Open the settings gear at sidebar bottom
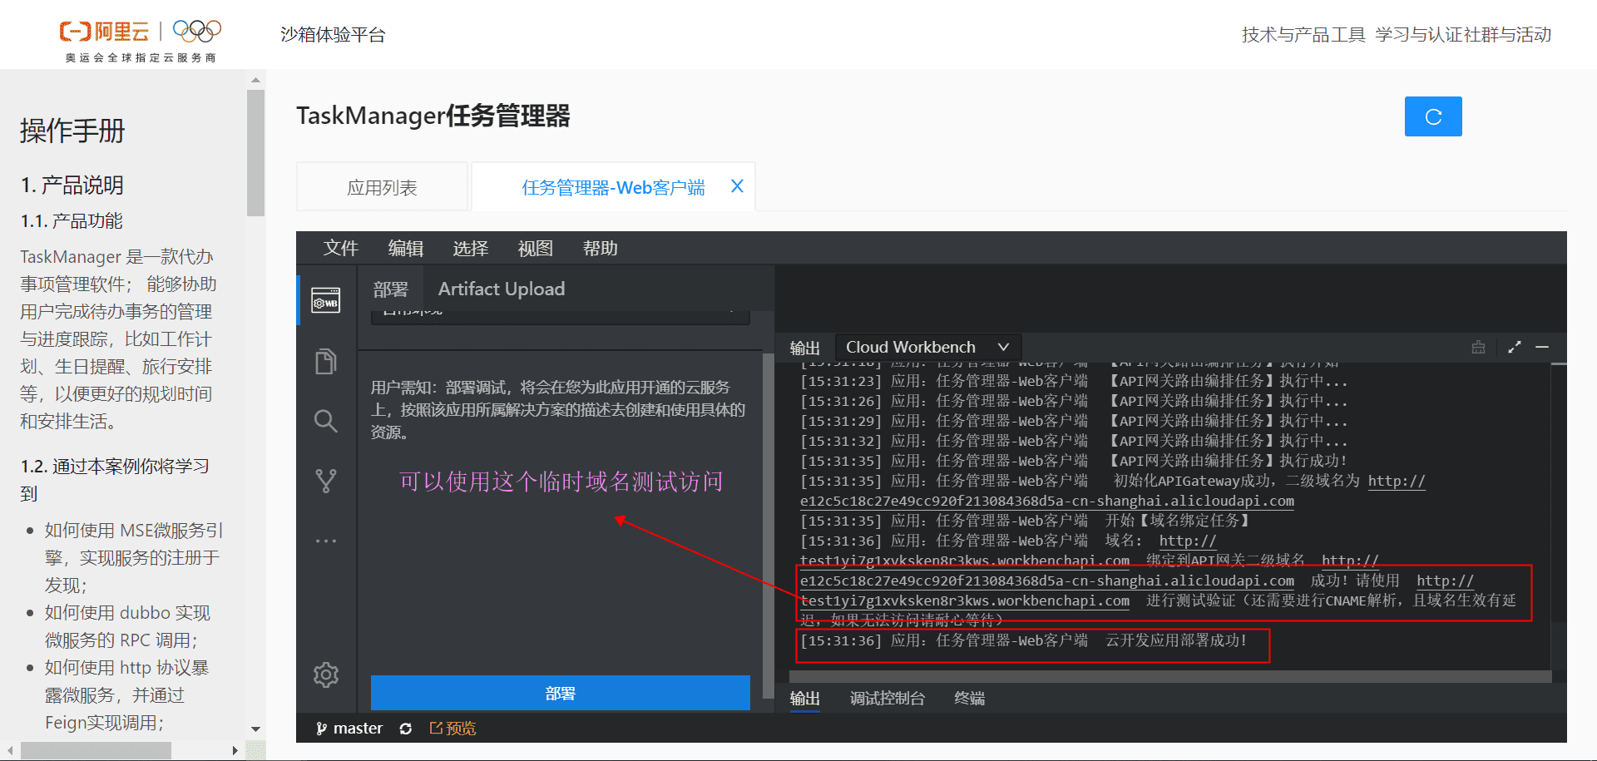The height and width of the screenshot is (761, 1597). coord(325,675)
